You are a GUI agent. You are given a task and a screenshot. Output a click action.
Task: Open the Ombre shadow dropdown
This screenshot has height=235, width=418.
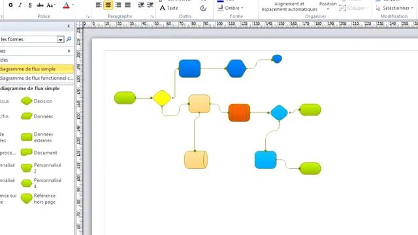pos(231,8)
